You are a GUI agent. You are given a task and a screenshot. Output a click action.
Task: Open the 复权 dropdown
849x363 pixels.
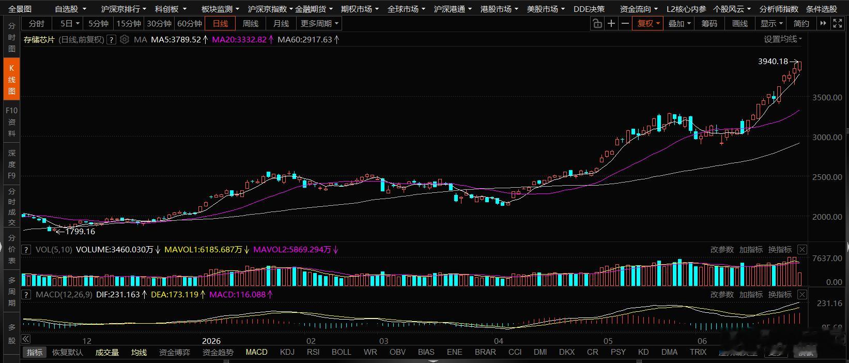[x=649, y=23]
